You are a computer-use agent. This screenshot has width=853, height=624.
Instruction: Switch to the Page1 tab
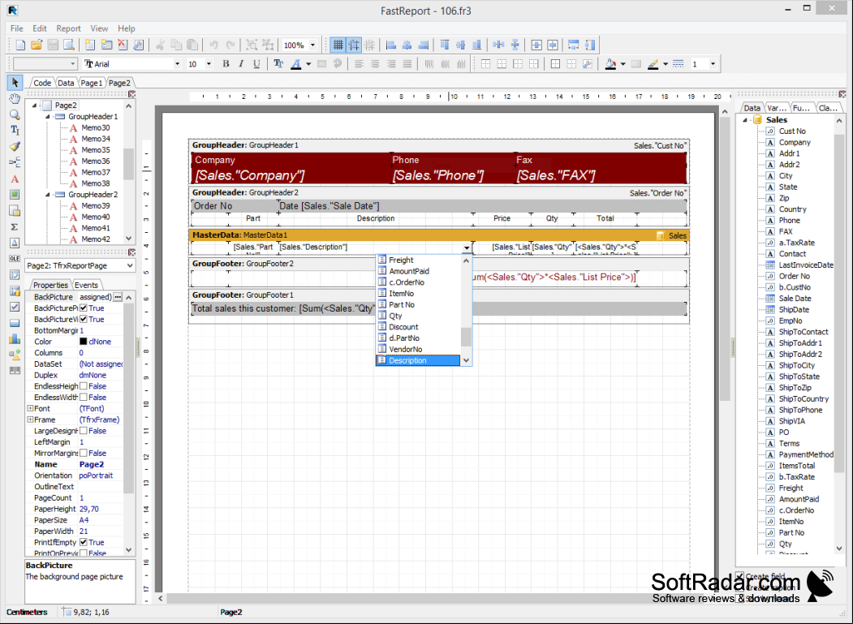(91, 84)
